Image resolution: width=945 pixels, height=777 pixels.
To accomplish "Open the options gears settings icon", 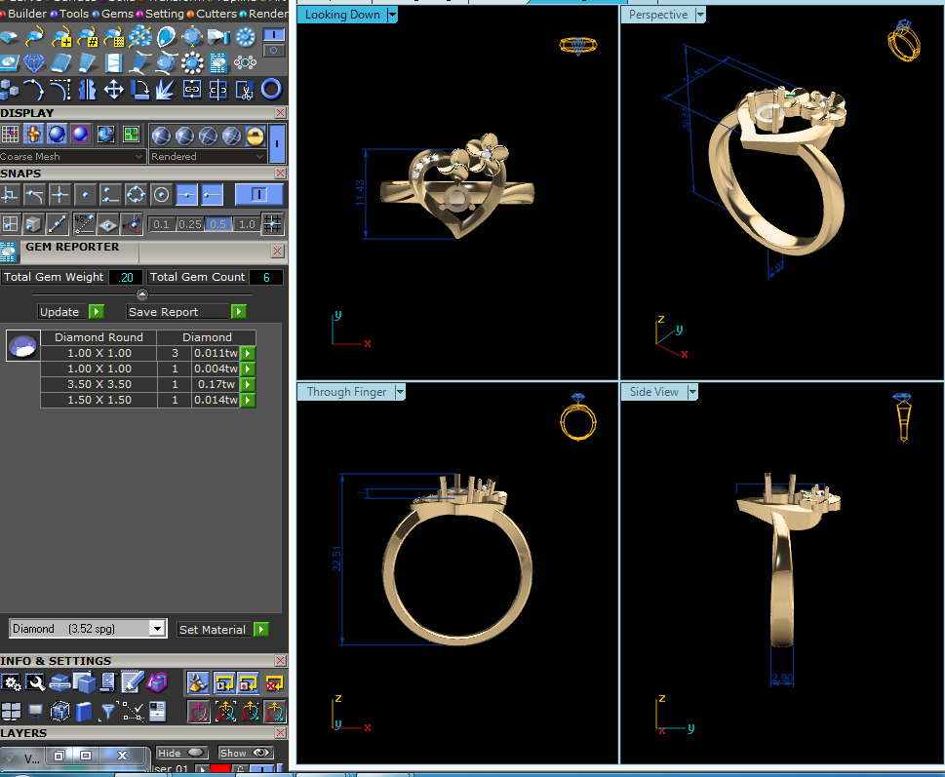I will click(x=11, y=682).
